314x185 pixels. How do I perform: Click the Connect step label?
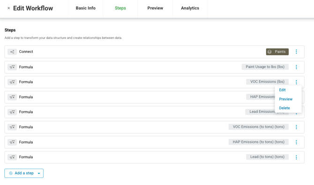pos(26,52)
